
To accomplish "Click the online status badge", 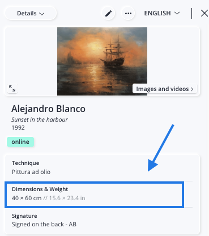I will 20,142.
